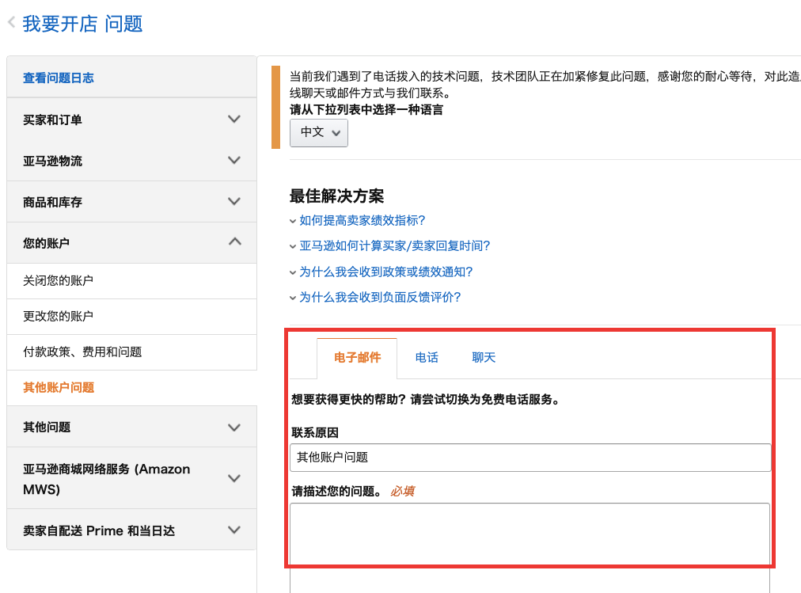Open the 中文 language dropdown
The width and height of the screenshot is (801, 593).
click(x=318, y=132)
